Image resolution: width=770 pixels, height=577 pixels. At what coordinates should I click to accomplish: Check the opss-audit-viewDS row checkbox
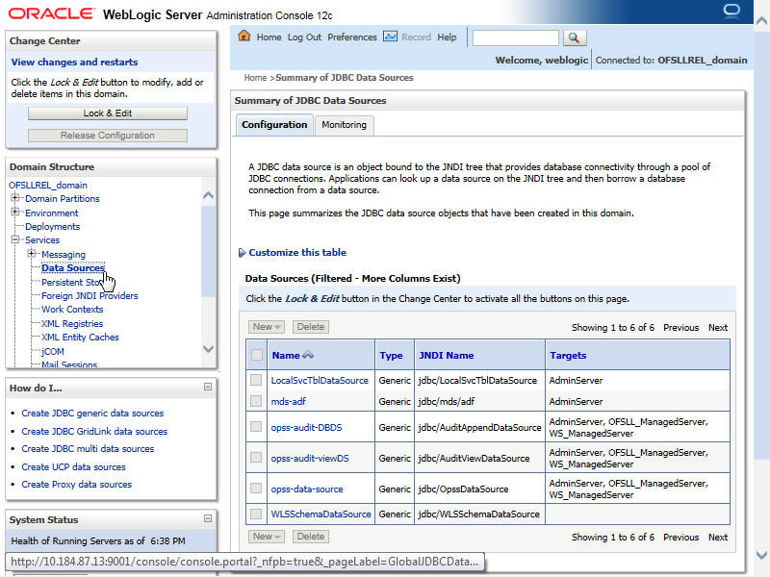(x=256, y=458)
